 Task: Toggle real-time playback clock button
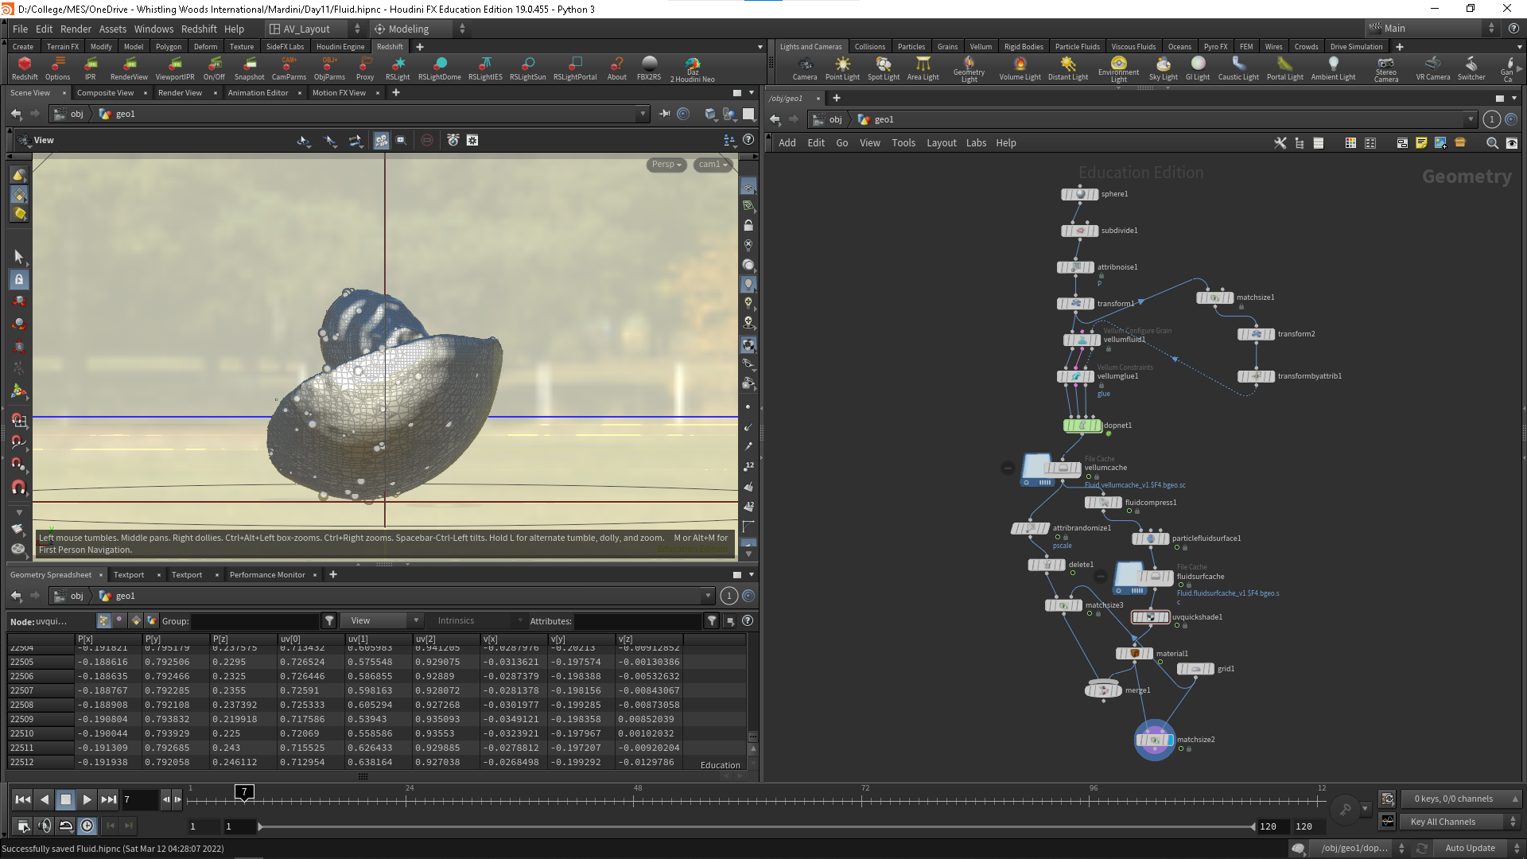tap(87, 826)
